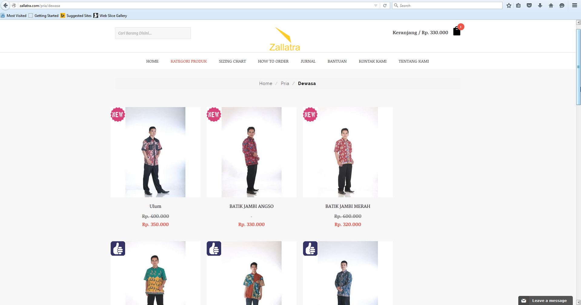Open Getting Started bookmark
This screenshot has height=305, width=581.
(x=44, y=15)
